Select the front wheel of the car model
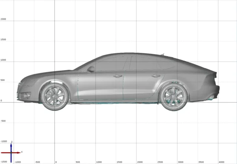 pyautogui.click(x=55, y=97)
